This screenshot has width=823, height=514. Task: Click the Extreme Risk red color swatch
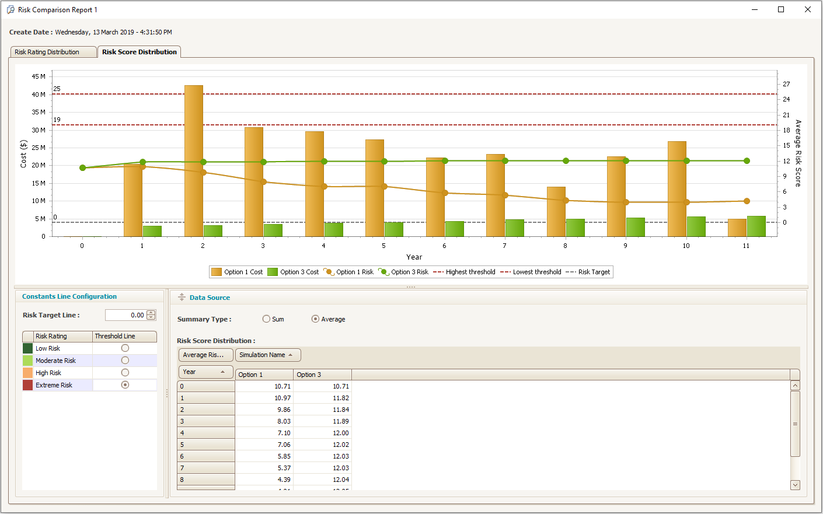[27, 385]
